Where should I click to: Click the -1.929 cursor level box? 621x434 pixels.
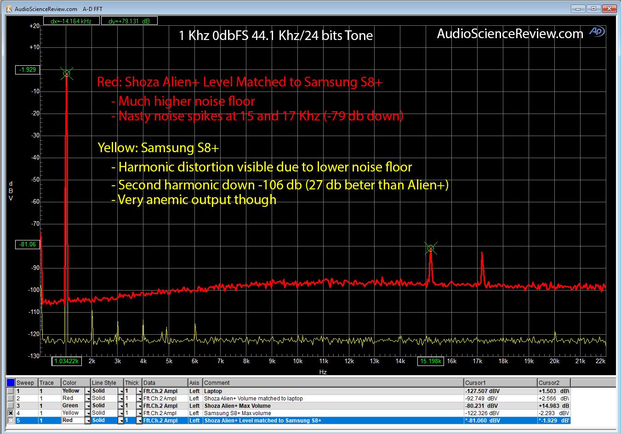coord(28,69)
